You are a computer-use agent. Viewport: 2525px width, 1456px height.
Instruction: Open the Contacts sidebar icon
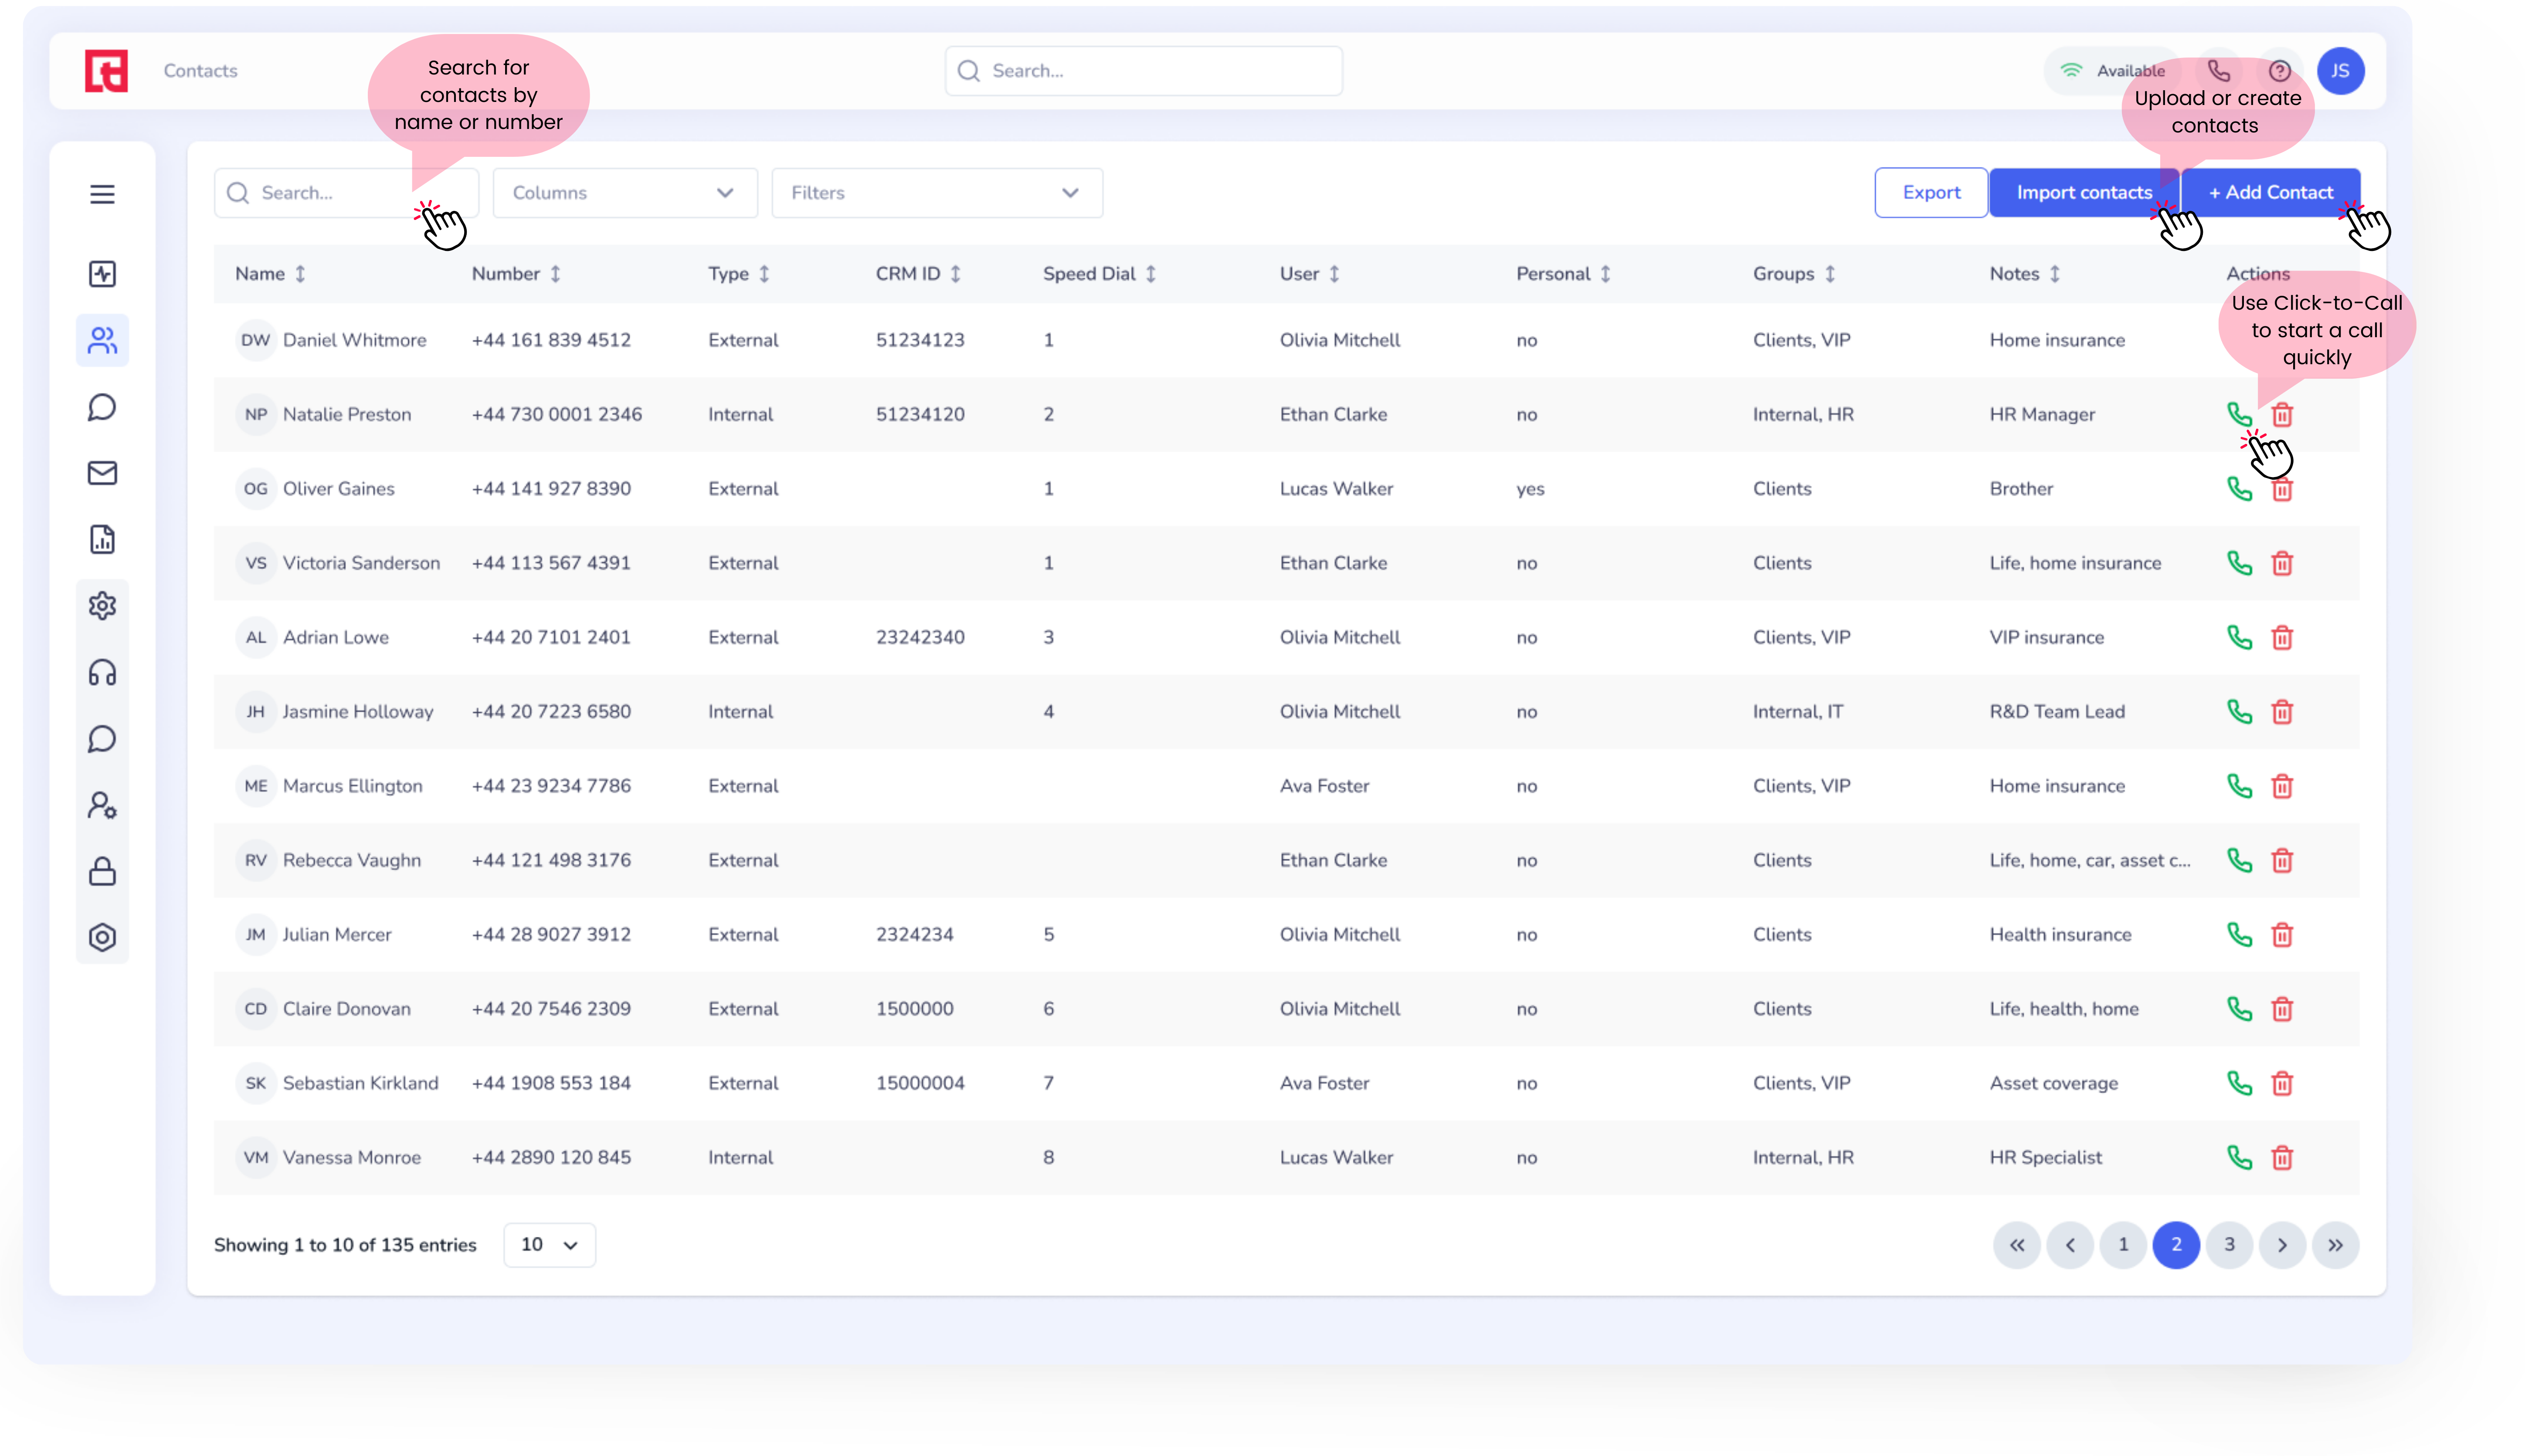tap(102, 341)
